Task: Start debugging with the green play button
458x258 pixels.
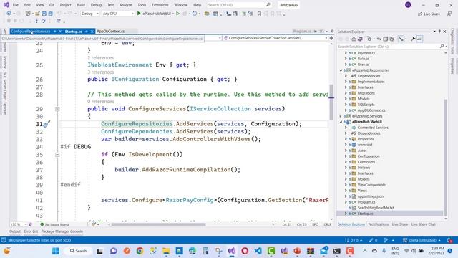Action: pos(139,14)
